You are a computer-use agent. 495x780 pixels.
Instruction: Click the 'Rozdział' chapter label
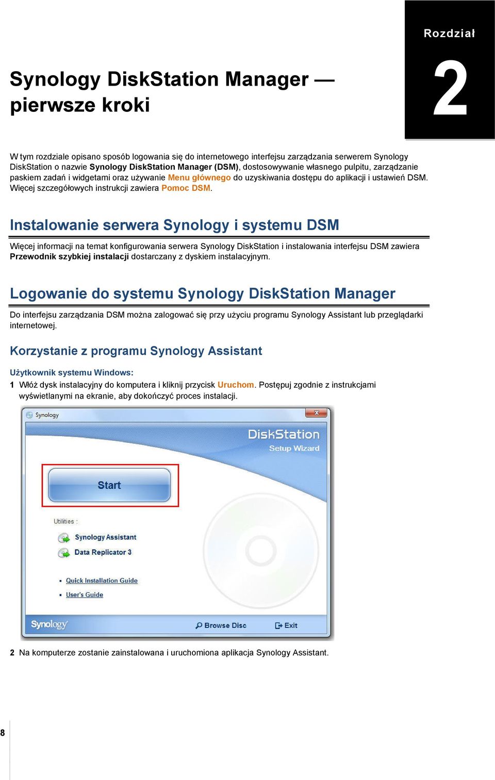click(x=449, y=34)
